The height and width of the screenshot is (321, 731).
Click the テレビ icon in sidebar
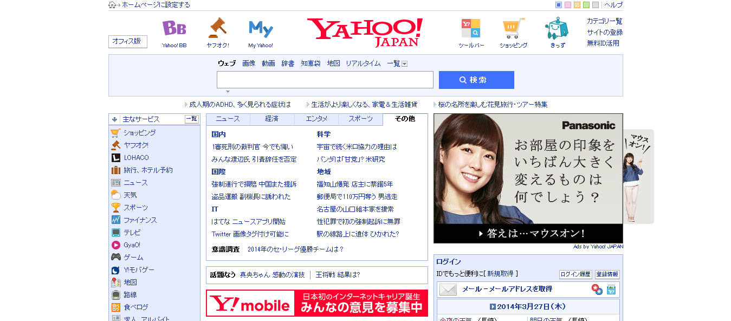click(115, 233)
